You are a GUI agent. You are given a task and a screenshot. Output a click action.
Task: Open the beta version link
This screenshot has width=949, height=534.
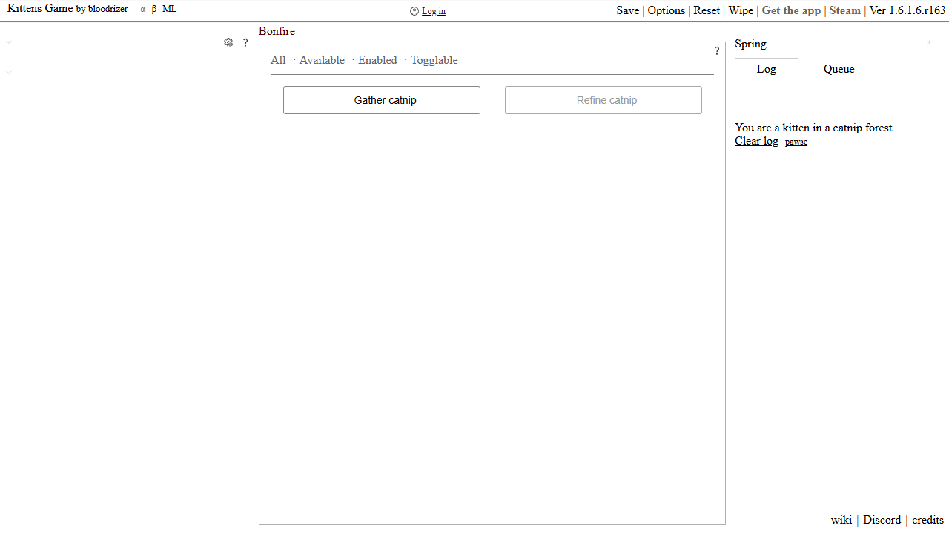pyautogui.click(x=154, y=9)
